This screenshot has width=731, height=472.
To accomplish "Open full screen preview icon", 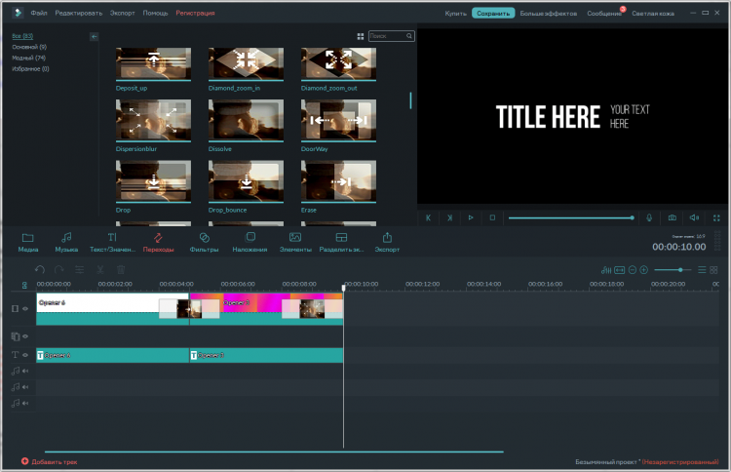I will click(x=716, y=217).
